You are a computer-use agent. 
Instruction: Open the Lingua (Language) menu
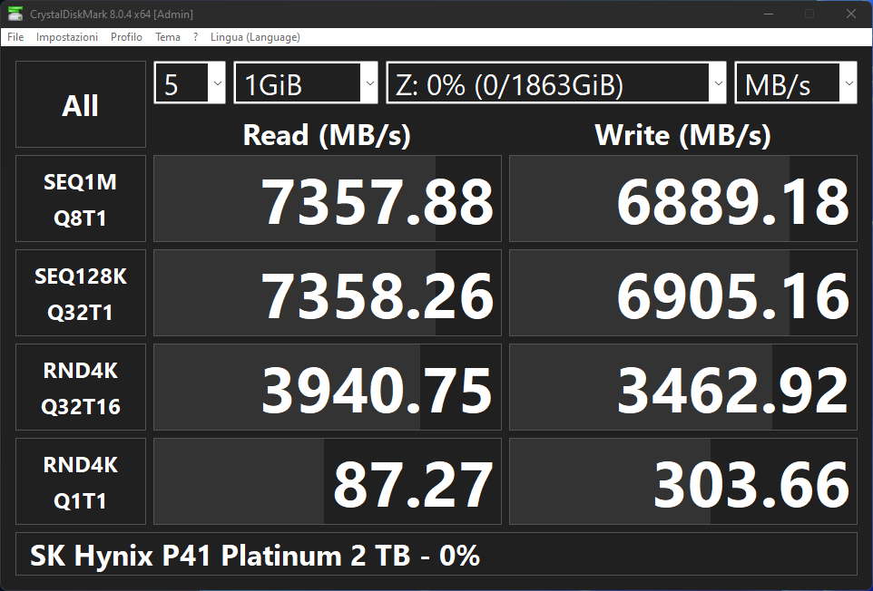255,37
